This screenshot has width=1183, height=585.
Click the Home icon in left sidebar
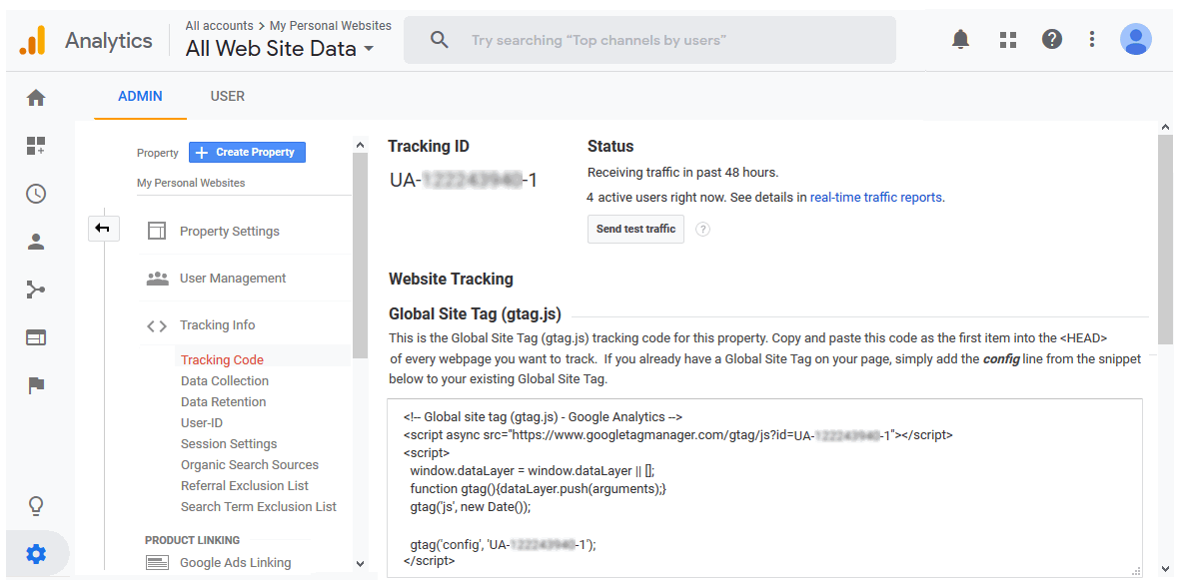click(x=36, y=98)
